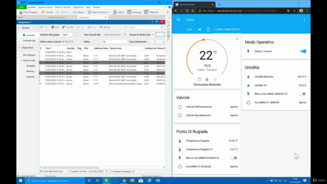327x184 pixels.
Task: Open a new Chrome tab
Action: point(219,5)
